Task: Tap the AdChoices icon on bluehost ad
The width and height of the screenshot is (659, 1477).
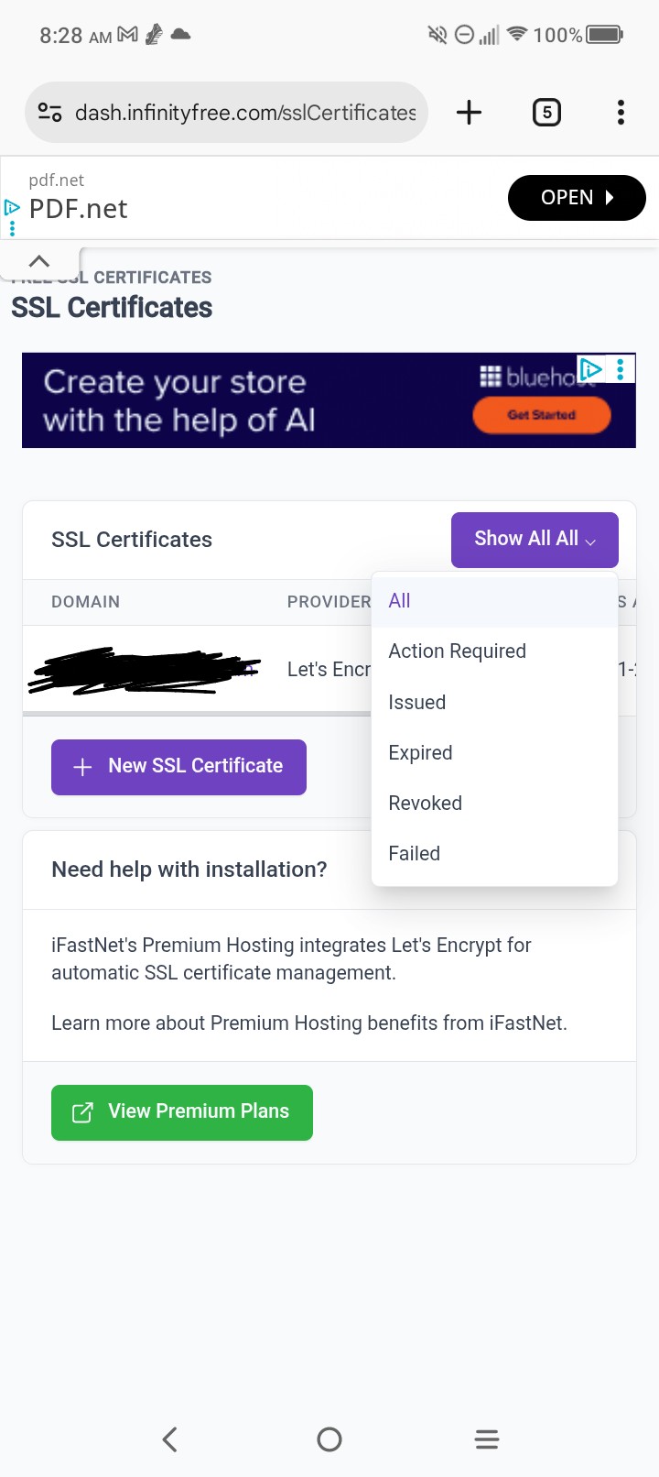Action: (x=591, y=369)
